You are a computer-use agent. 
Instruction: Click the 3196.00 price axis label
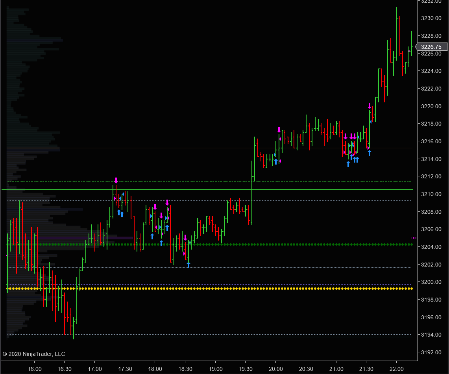[431, 317]
